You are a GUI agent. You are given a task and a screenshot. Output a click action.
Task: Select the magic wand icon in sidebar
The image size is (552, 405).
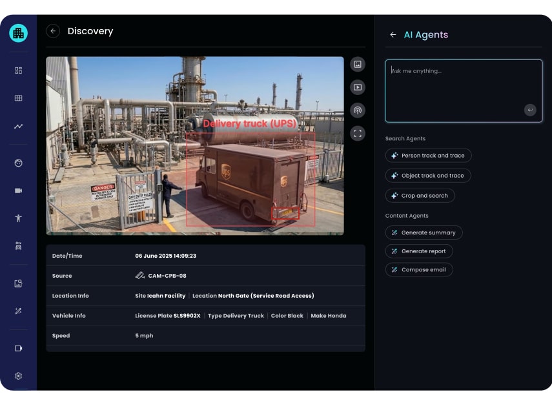[18, 311]
